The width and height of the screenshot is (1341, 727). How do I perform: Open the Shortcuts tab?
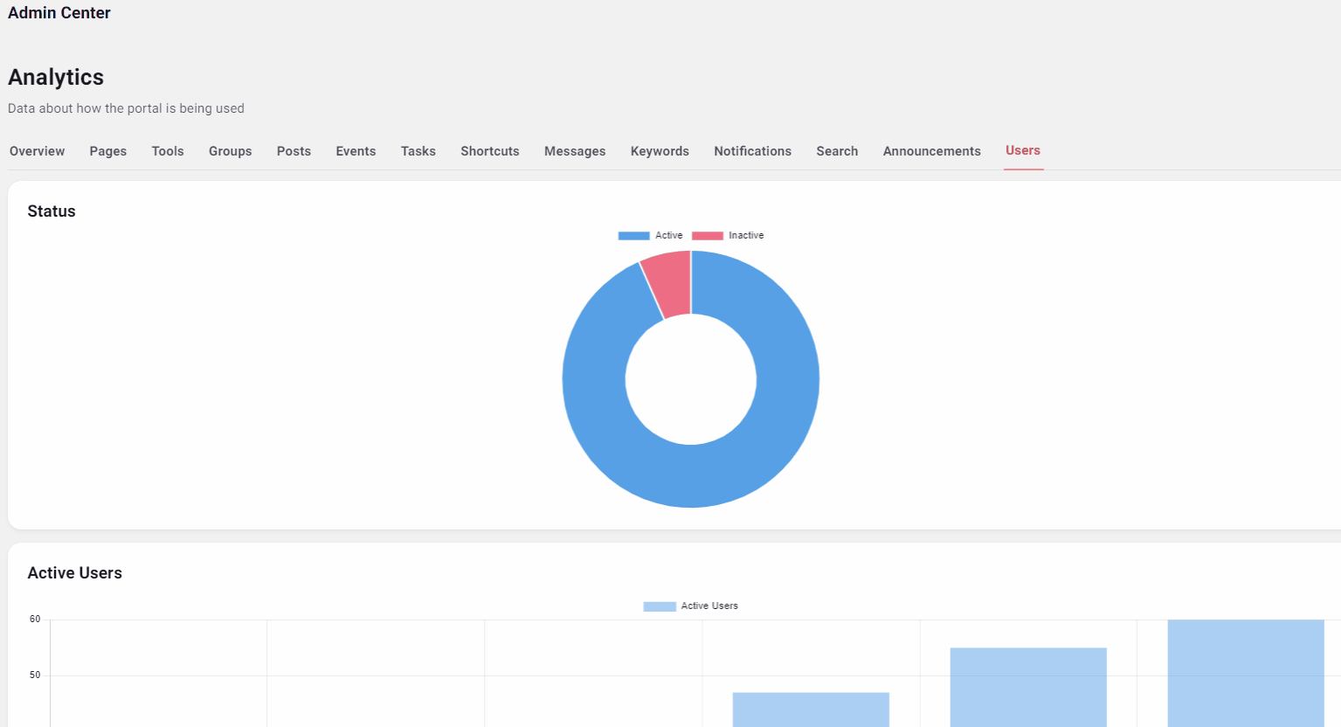[489, 151]
